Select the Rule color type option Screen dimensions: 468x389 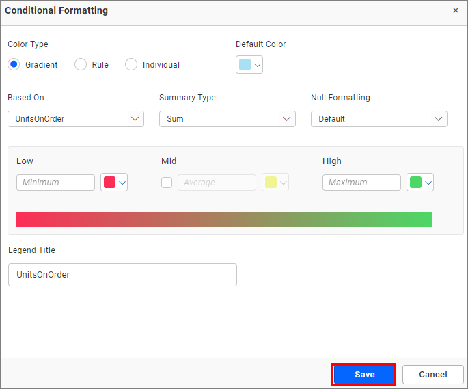click(81, 65)
